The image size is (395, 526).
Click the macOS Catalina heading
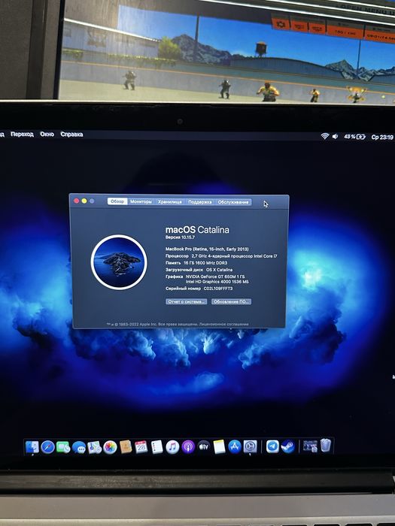[x=197, y=230]
